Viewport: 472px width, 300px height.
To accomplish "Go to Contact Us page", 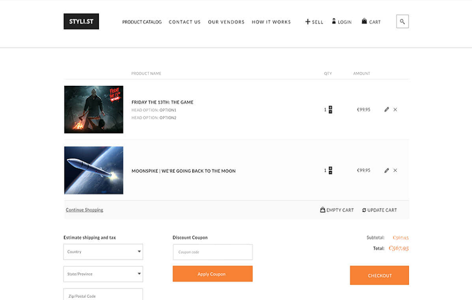I will [185, 22].
